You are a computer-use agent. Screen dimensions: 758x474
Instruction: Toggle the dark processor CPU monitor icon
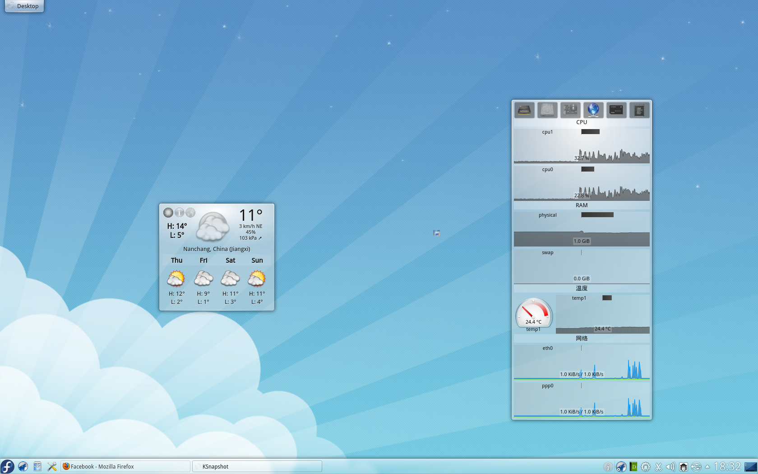524,110
